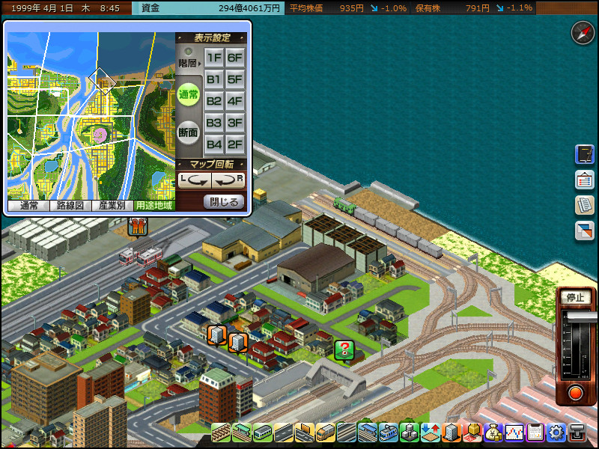Click the 平均株価 average stock price
Viewport: 599px width, 449px height.
pyautogui.click(x=347, y=8)
